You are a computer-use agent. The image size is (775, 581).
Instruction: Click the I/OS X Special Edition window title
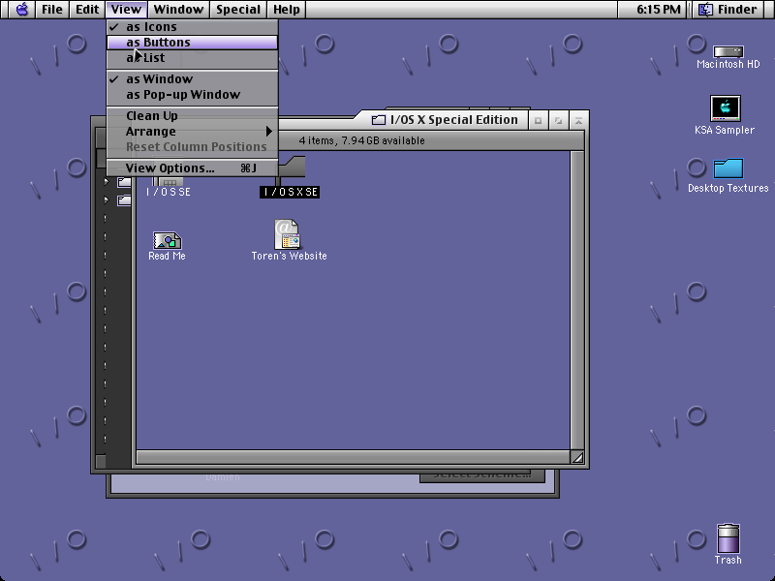coord(454,120)
